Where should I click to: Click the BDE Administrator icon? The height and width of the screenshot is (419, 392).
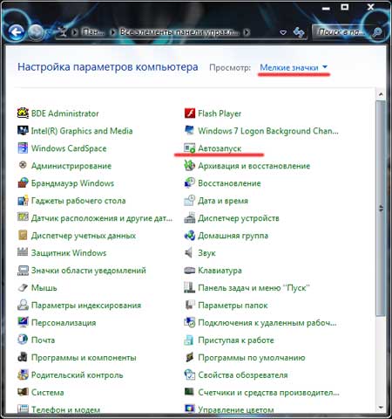pyautogui.click(x=23, y=113)
